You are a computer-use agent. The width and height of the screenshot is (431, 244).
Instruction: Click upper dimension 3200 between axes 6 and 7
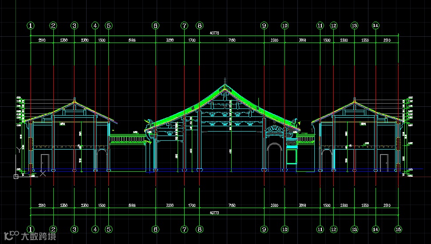(170, 40)
